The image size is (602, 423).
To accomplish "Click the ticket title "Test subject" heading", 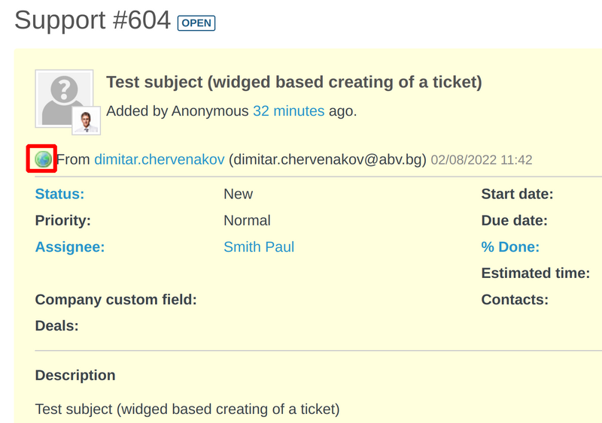I will pos(293,82).
